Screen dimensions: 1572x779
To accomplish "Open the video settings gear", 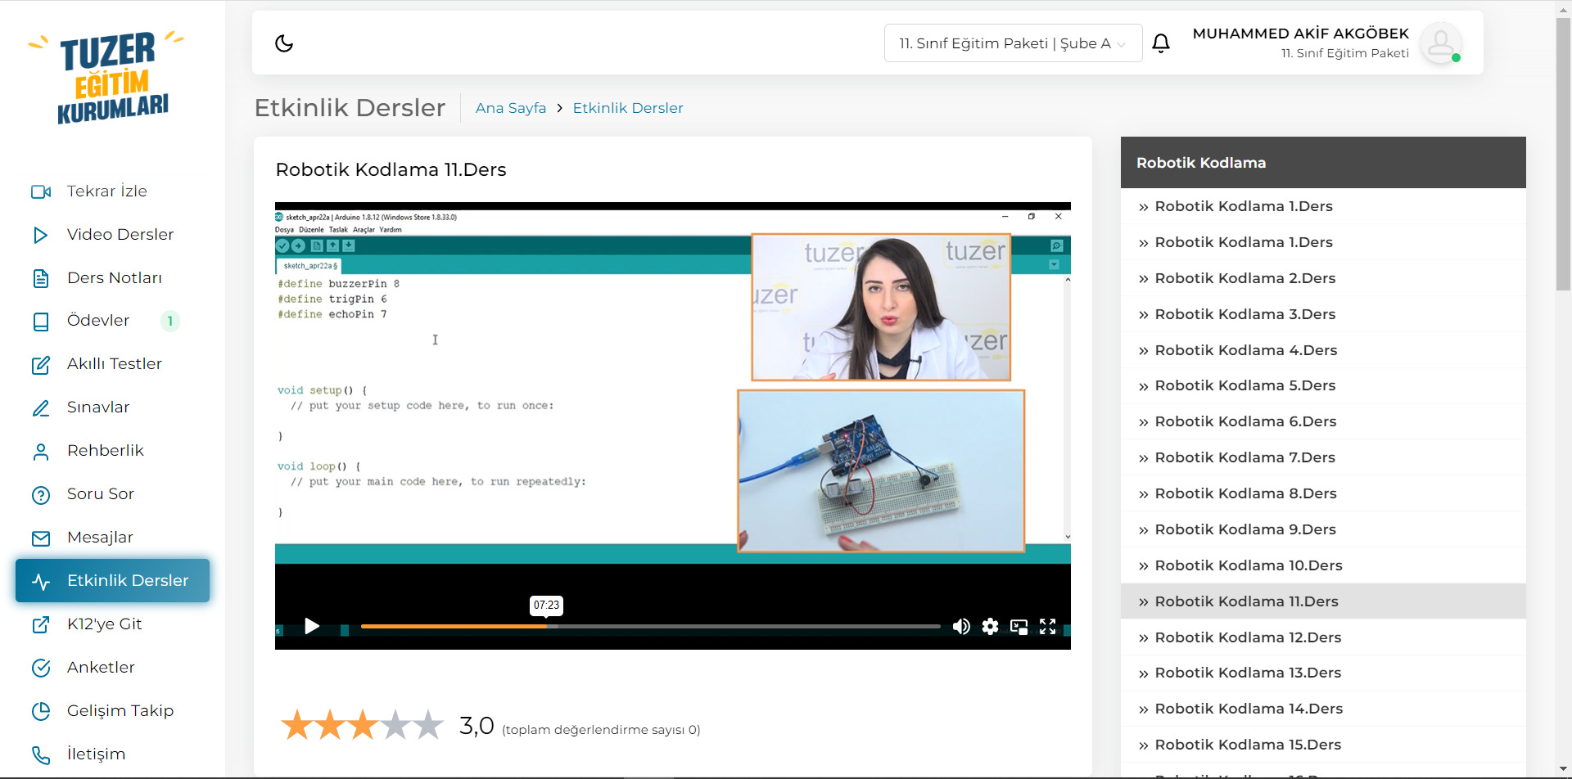I will (x=990, y=627).
